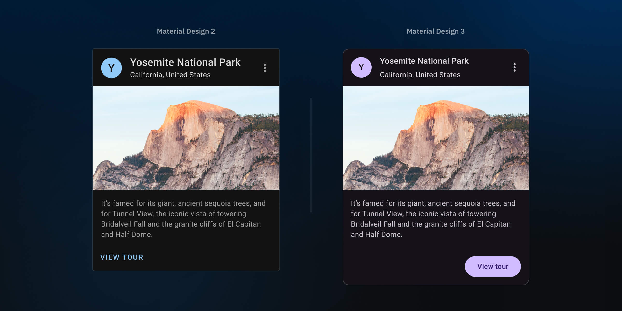Image resolution: width=622 pixels, height=311 pixels.
Task: Open the kebab menu on the Material Design 2 card
Action: coord(265,68)
